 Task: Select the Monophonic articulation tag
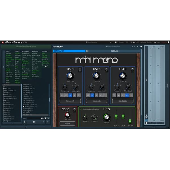25,63
